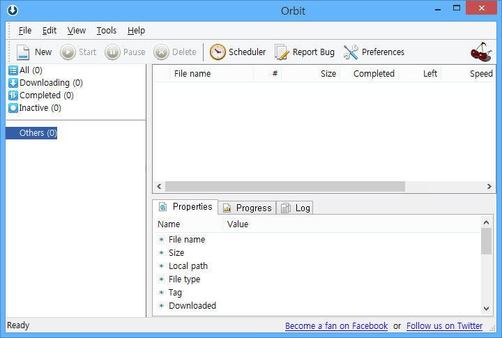Image resolution: width=502 pixels, height=338 pixels.
Task: Sort by the Speed column header
Action: pos(469,74)
